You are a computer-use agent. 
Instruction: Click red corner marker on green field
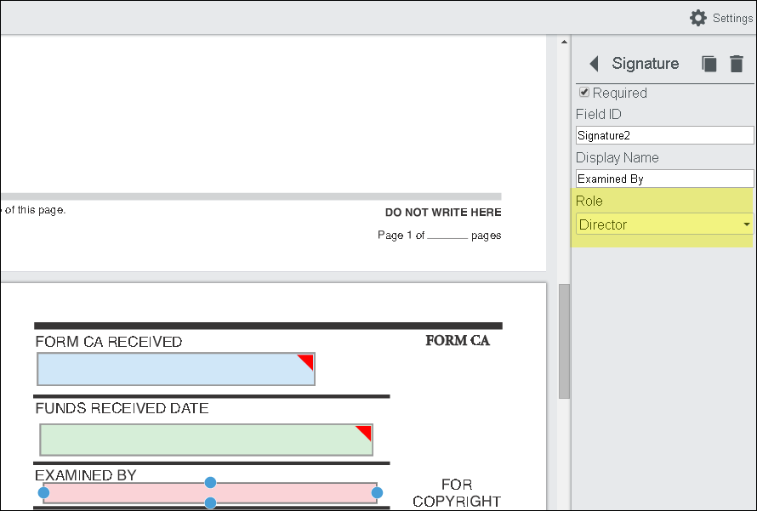pyautogui.click(x=365, y=432)
